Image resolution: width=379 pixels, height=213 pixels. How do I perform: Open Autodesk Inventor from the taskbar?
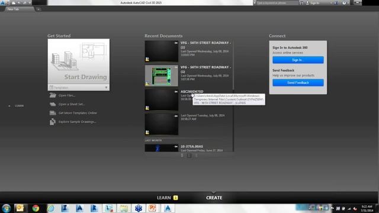65,208
